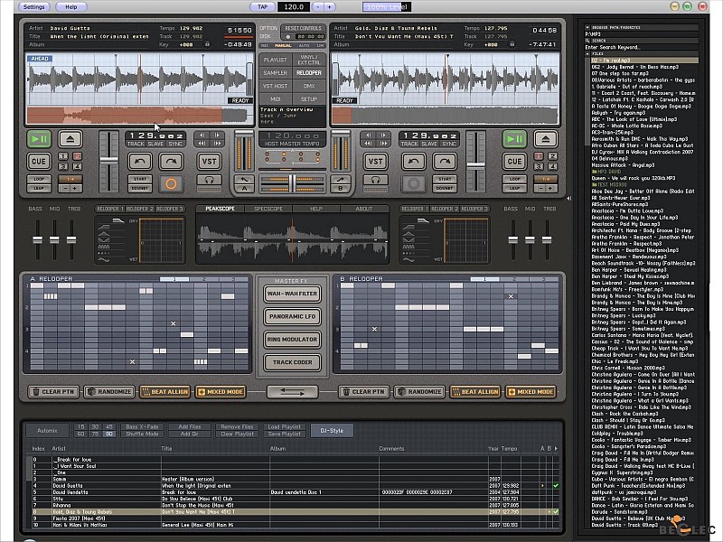Toggle Mixed Mode for Relooper B

pos(531,392)
